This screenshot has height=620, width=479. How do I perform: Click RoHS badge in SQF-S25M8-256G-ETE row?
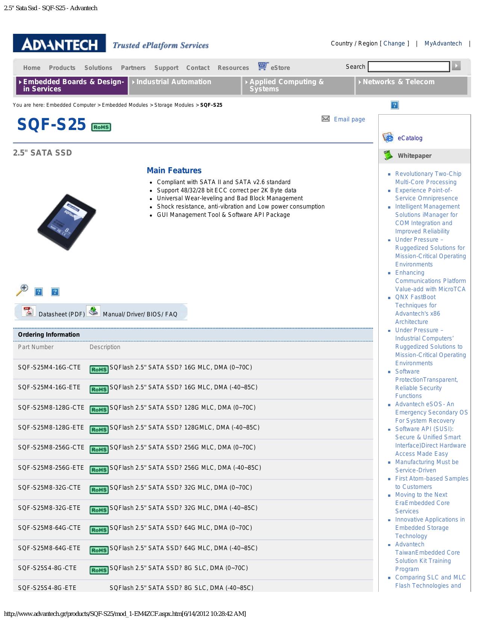99,470
